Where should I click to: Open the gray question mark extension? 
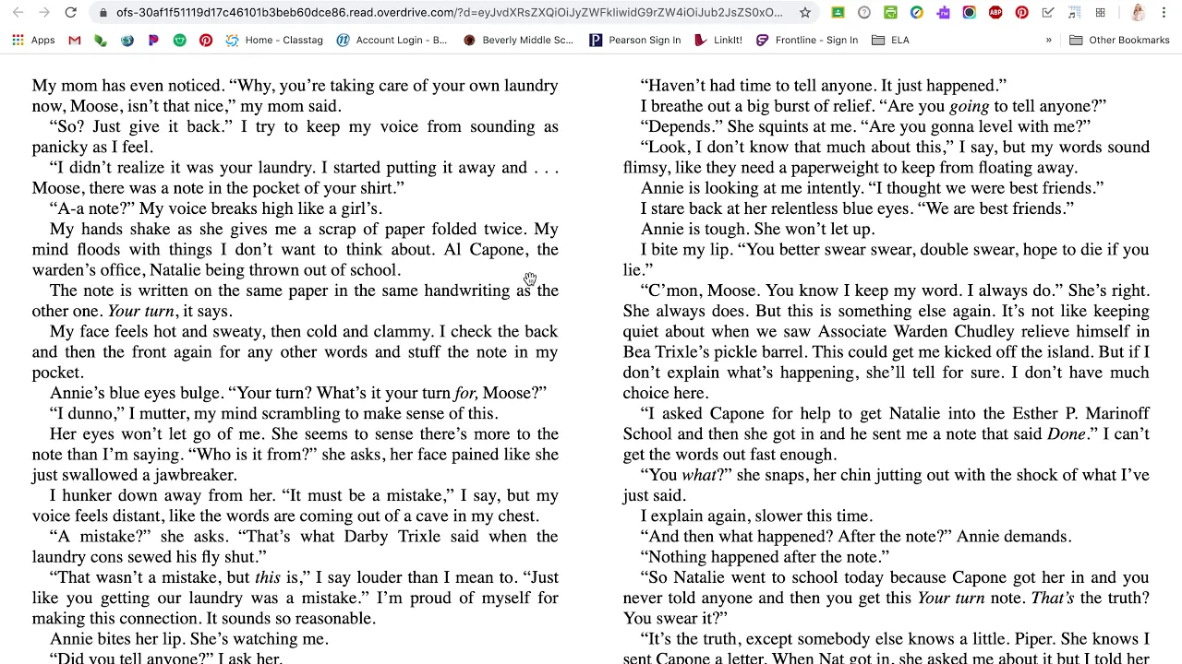click(864, 13)
